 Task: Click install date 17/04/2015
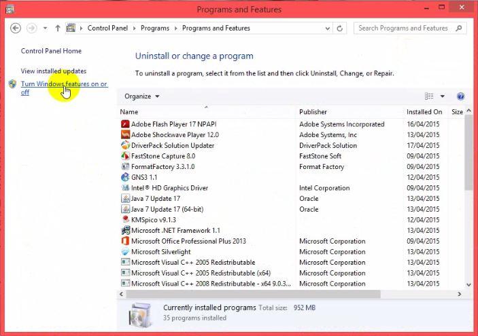point(423,145)
